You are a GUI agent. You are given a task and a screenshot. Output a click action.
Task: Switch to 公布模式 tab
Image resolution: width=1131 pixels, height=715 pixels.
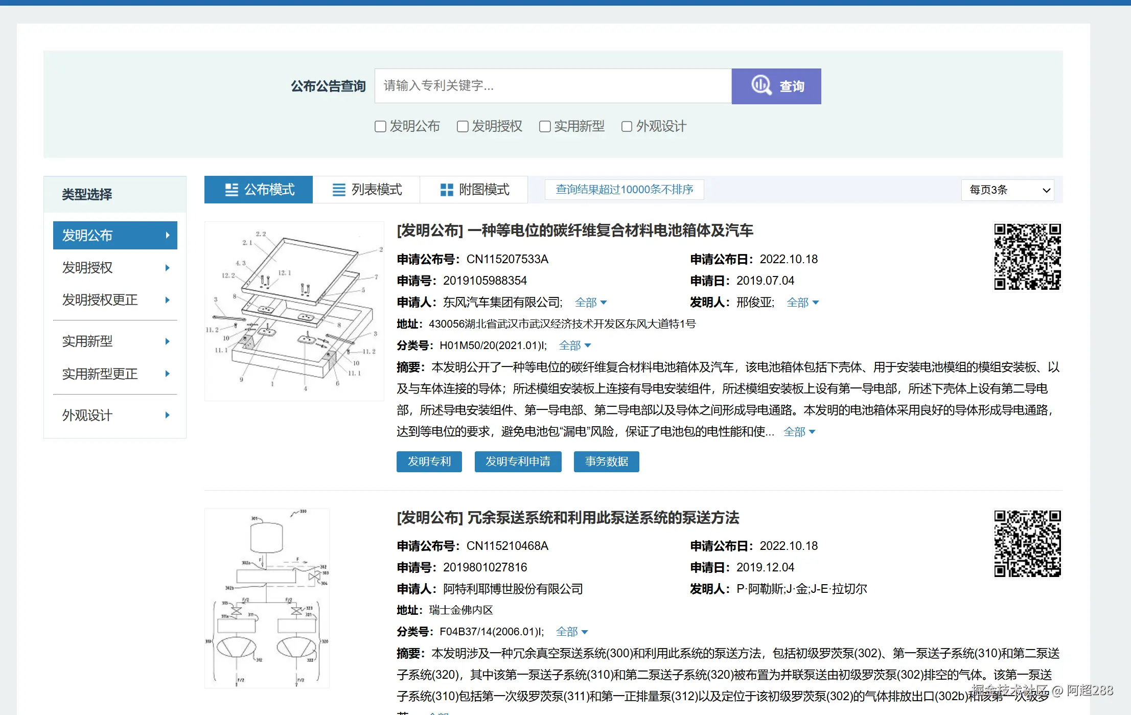coord(259,190)
